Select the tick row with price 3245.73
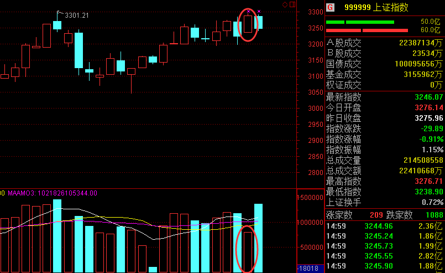Viewport: 445px width, 273px height. tap(385, 246)
